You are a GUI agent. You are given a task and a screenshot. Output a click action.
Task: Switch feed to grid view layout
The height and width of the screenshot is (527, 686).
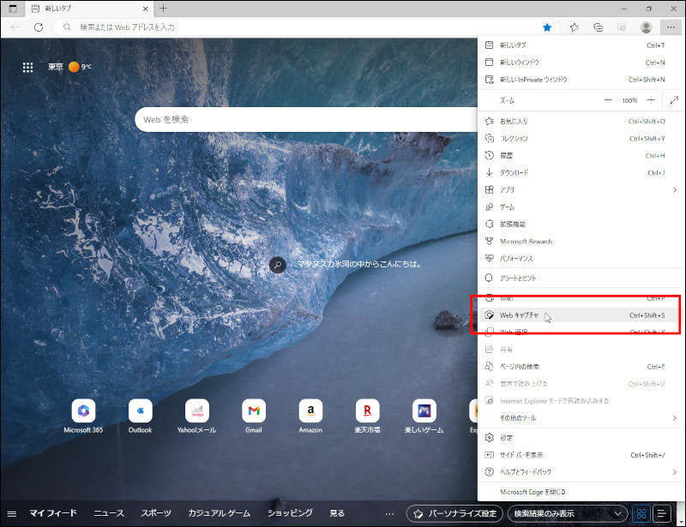pyautogui.click(x=641, y=513)
